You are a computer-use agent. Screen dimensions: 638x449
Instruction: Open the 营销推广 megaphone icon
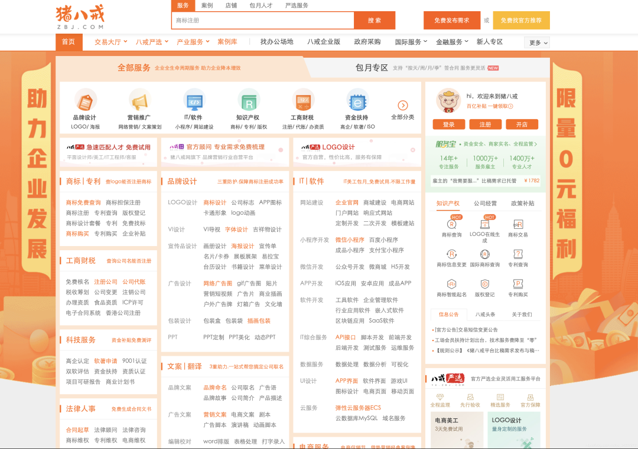click(139, 100)
